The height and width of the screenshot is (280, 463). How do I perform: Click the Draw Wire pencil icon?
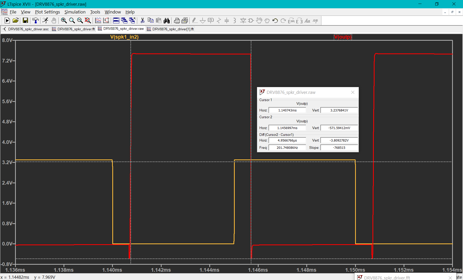click(x=195, y=20)
